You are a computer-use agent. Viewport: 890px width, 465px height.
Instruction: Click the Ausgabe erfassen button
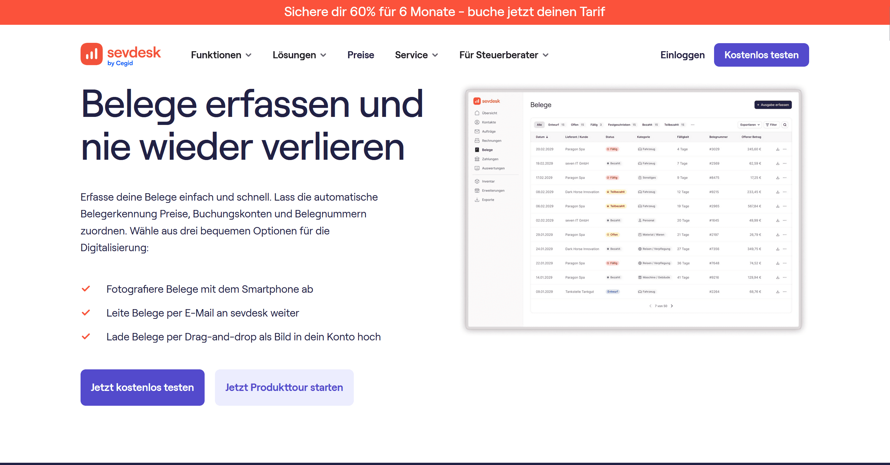pos(773,105)
